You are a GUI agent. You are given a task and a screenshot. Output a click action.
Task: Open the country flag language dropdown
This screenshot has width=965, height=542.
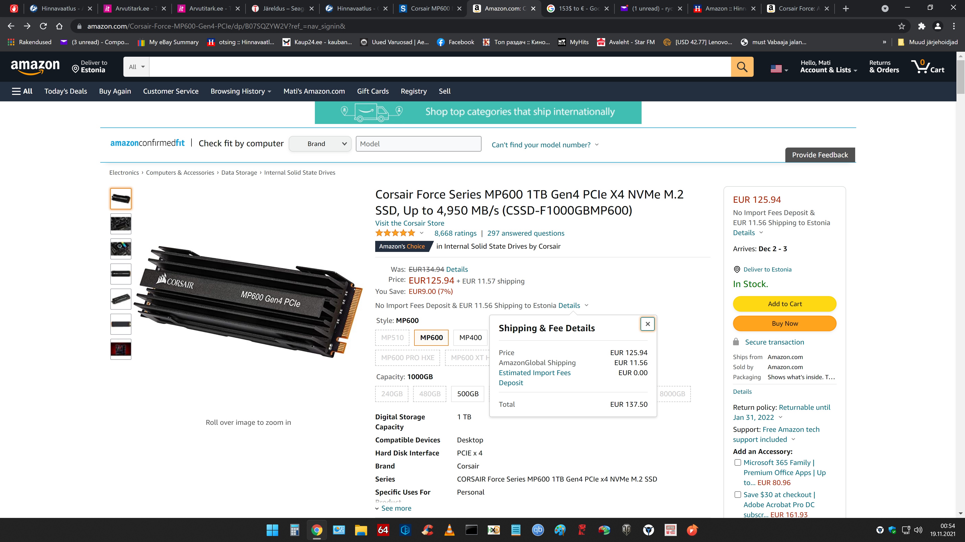pos(779,69)
